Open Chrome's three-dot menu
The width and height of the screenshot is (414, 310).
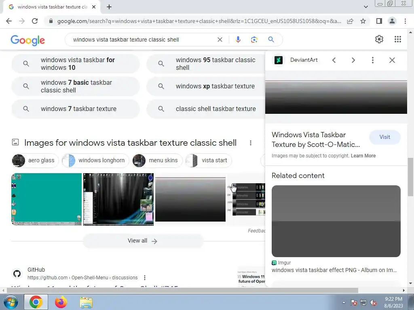click(405, 21)
